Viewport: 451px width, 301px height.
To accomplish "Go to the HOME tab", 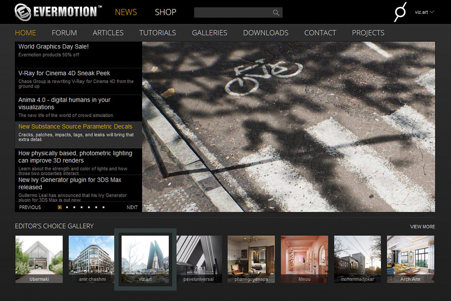I will click(x=25, y=33).
